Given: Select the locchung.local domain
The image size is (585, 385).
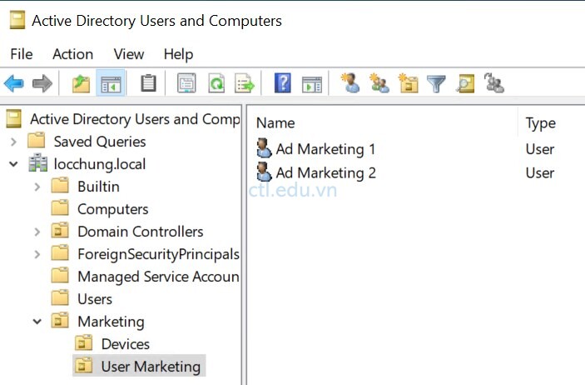Looking at the screenshot, I should 100,163.
